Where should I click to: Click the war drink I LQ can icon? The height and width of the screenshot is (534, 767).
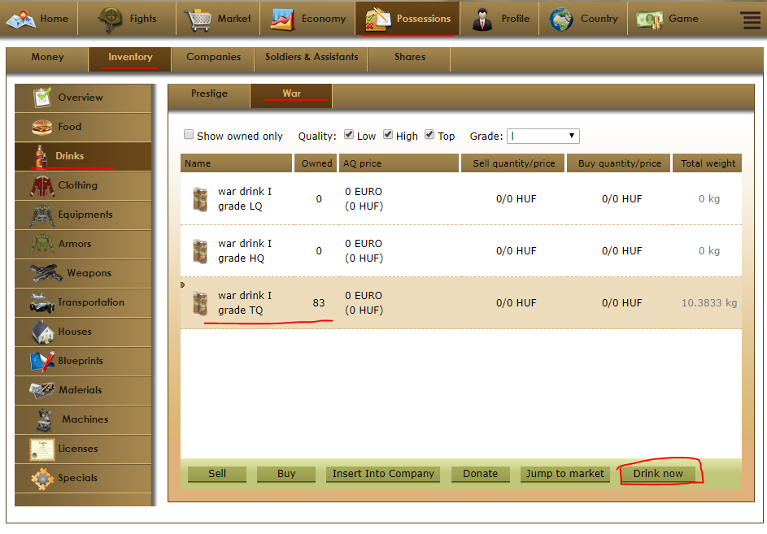(x=200, y=199)
